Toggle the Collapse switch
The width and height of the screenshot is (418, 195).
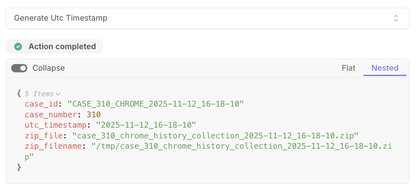tap(19, 68)
